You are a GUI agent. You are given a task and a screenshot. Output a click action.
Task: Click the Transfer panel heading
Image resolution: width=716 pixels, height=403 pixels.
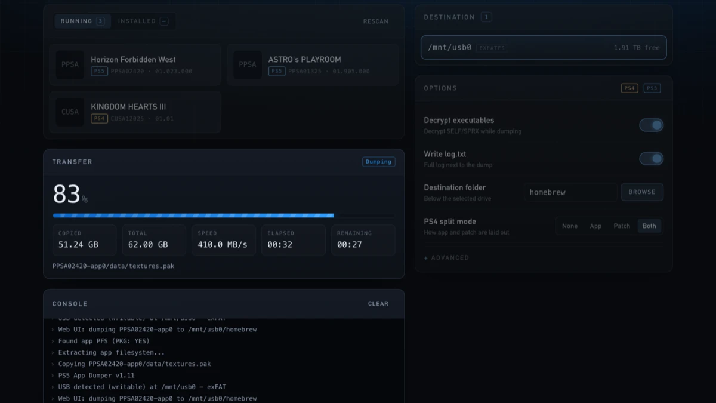coord(72,162)
